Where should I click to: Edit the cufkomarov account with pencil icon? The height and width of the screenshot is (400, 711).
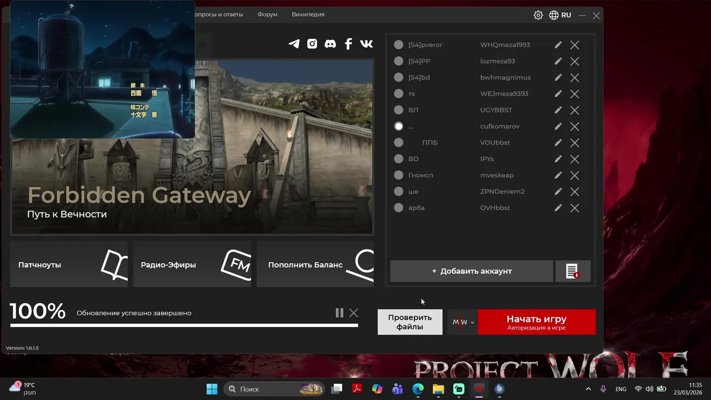click(x=558, y=126)
